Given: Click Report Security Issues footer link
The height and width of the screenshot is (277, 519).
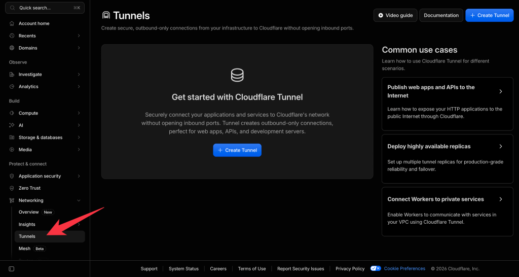Looking at the screenshot, I should tap(301, 269).
